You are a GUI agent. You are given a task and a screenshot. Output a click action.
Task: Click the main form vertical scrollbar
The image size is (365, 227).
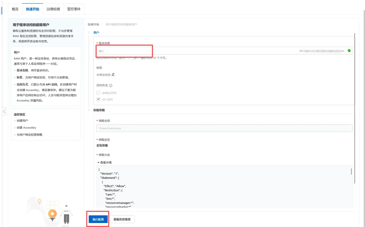[x=355, y=108]
